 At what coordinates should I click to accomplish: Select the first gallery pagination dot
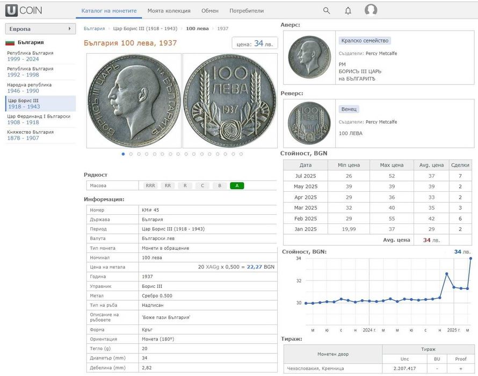click(123, 154)
